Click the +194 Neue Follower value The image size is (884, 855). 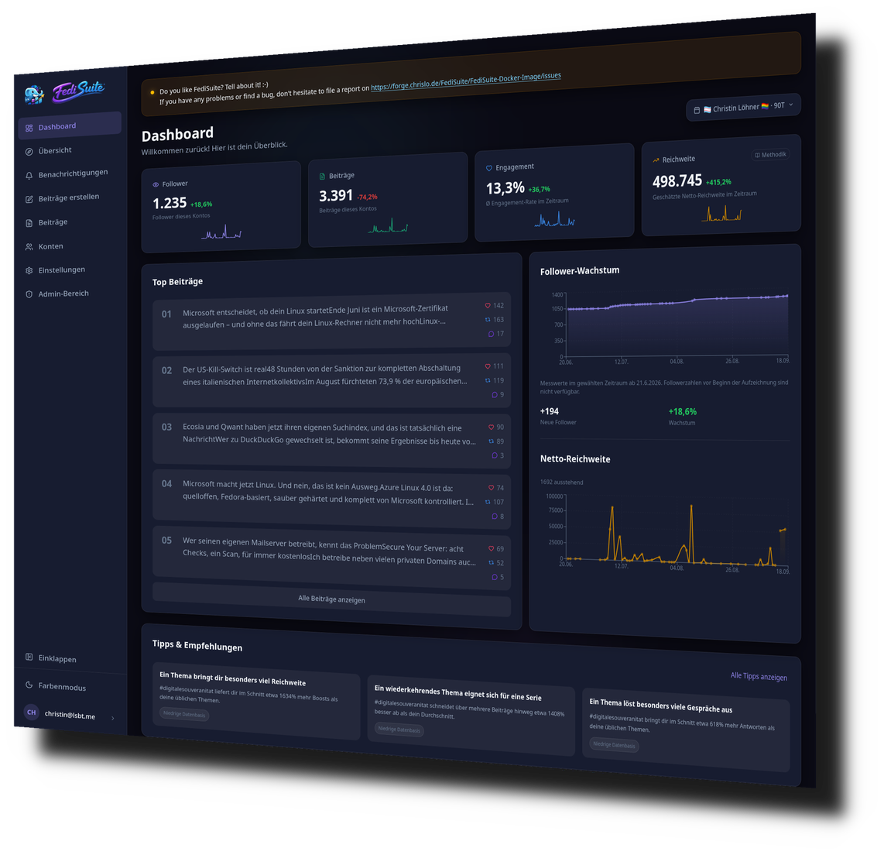(x=549, y=412)
